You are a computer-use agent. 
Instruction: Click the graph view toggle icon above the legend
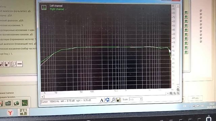[44, 7]
